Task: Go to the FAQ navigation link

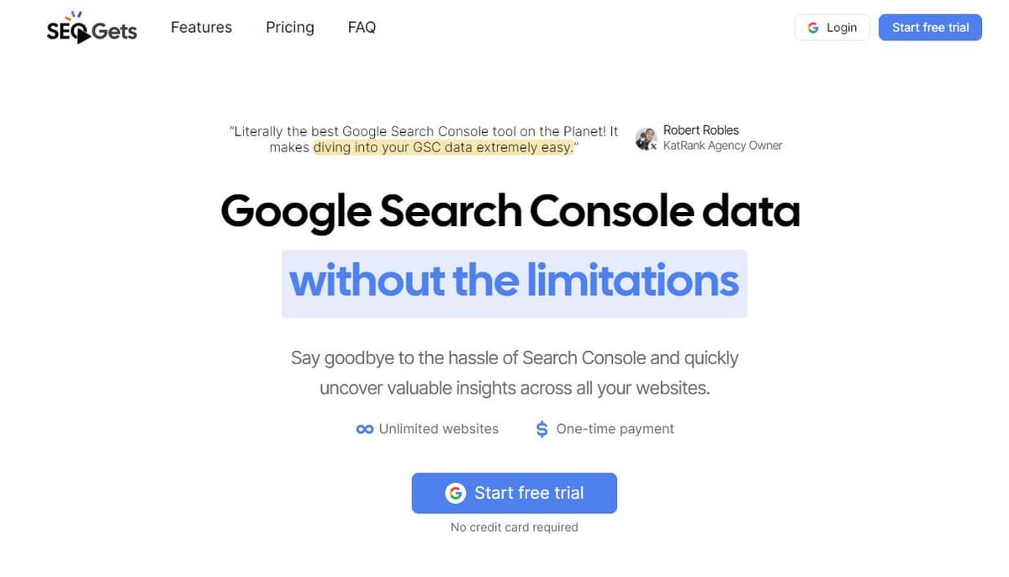Action: tap(362, 27)
